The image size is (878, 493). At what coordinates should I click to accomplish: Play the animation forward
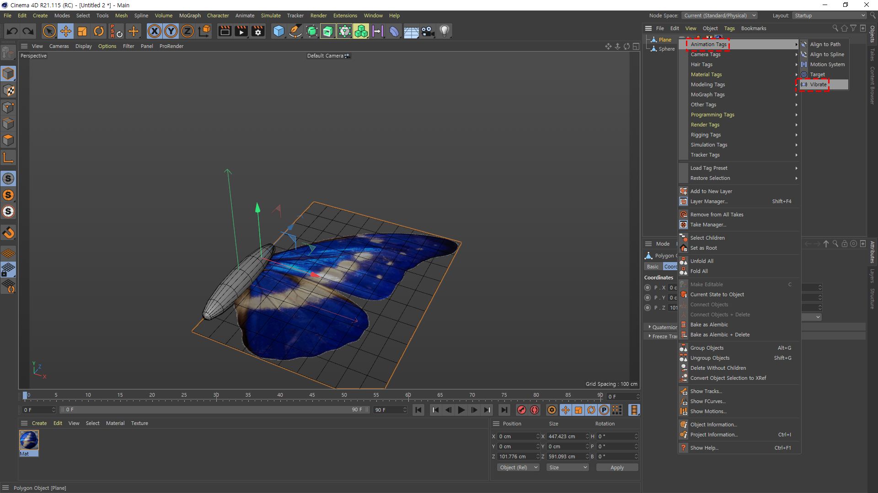[x=461, y=410]
